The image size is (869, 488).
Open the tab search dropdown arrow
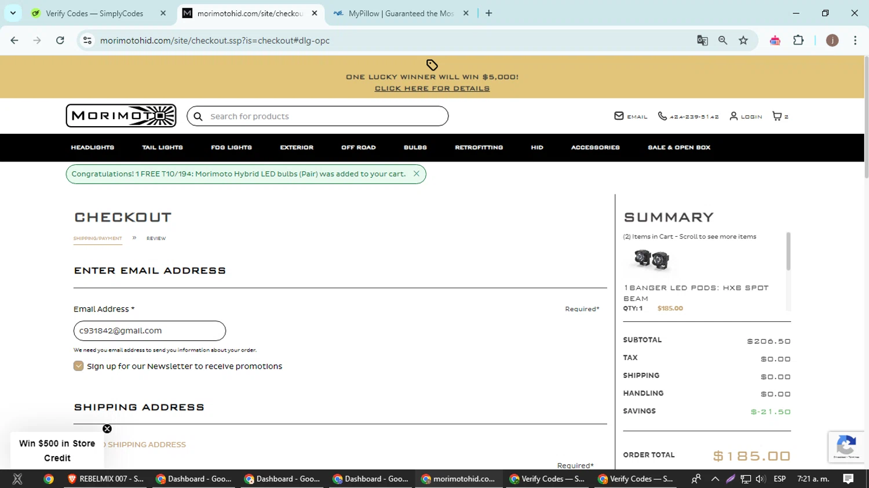[x=13, y=13]
